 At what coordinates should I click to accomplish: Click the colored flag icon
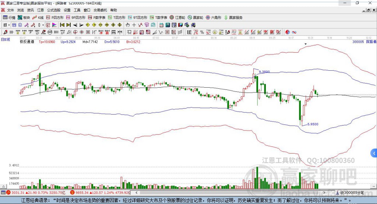pyautogui.click(x=54, y=25)
